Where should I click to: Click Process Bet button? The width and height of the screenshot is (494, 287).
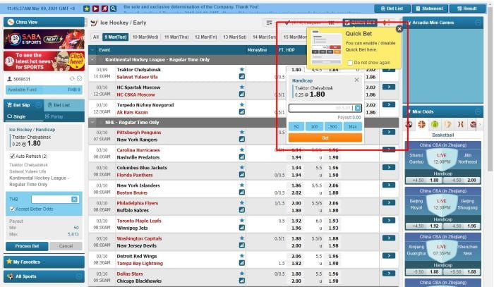[x=27, y=246]
